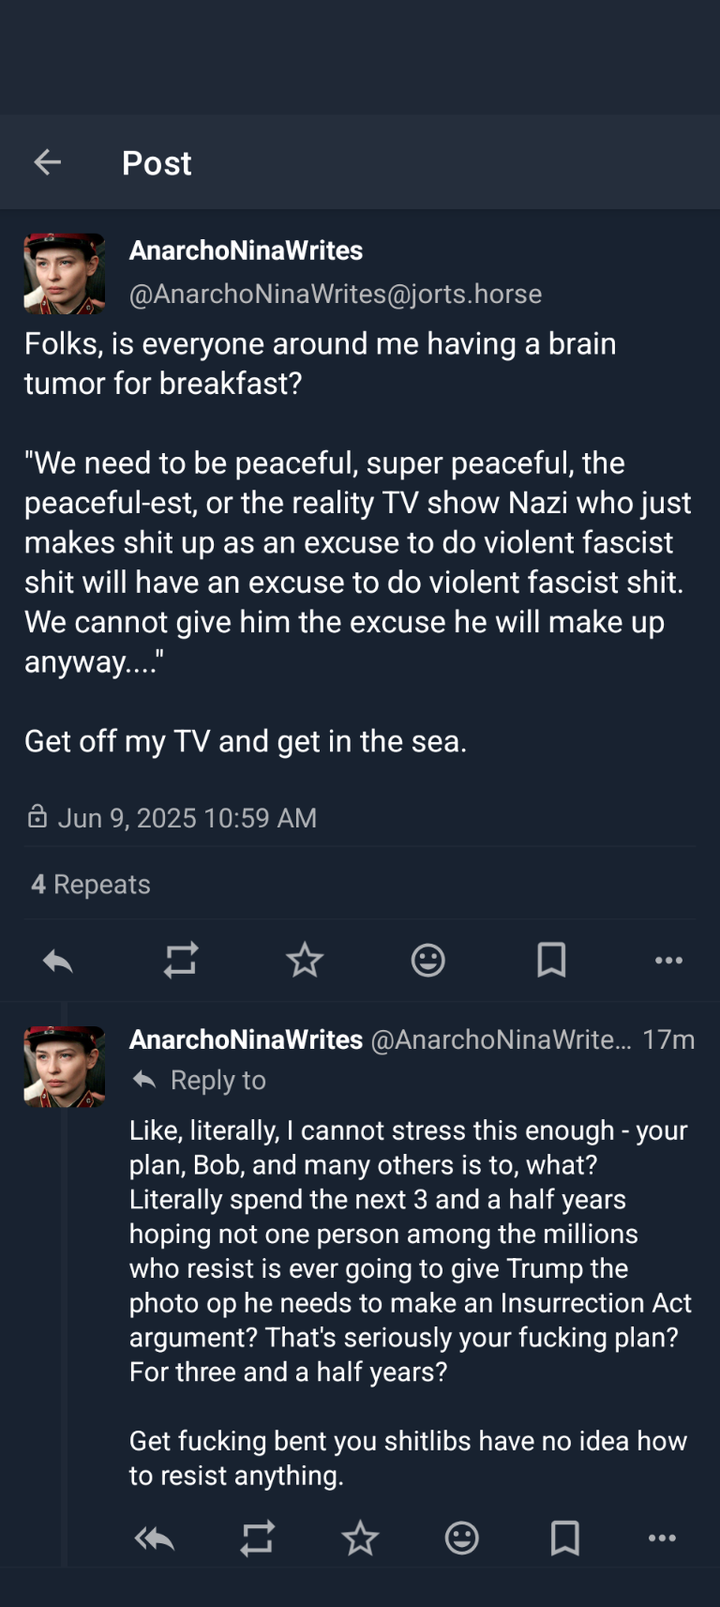React with emoji to reply post
The width and height of the screenshot is (720, 1607).
coord(462,1539)
